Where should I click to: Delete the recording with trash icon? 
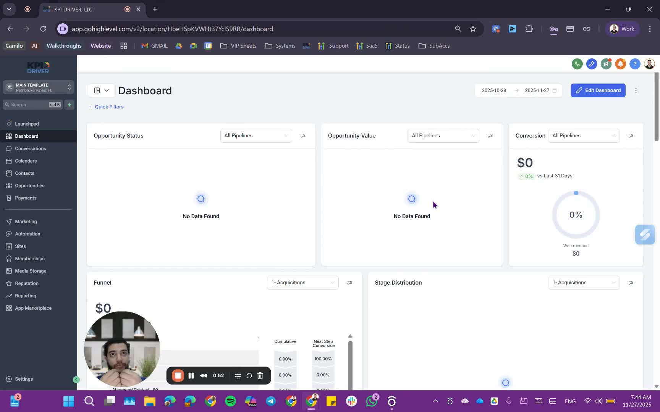260,376
